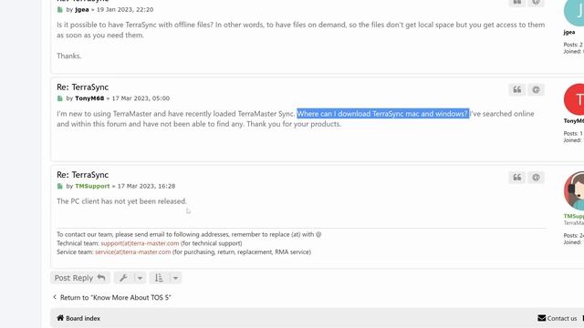Click the service(at)terra-master.com email link
The width and height of the screenshot is (584, 328).
(x=133, y=251)
